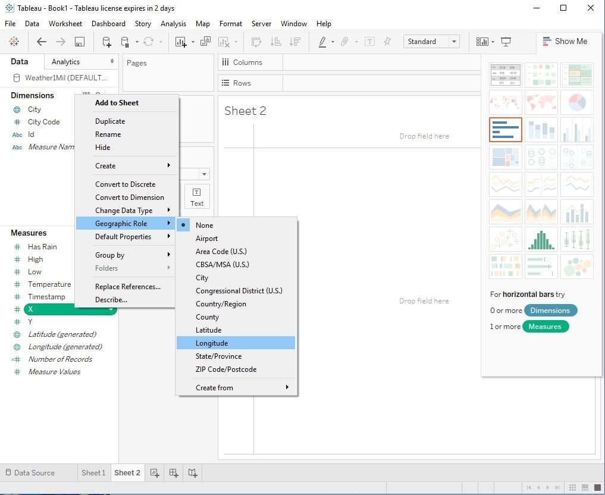Click the Show Me button
Screen dimensions: 605x495
click(565, 41)
